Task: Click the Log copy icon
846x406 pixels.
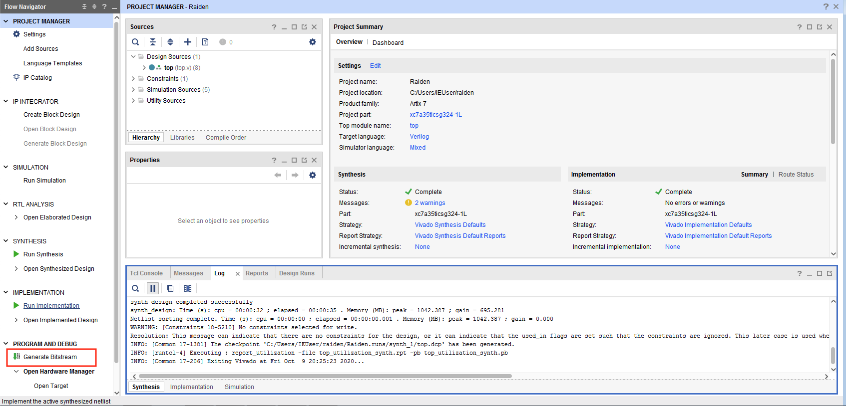Action: click(x=170, y=288)
